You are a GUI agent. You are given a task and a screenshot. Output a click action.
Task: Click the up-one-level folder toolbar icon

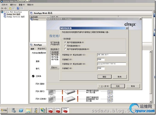point(10,8)
